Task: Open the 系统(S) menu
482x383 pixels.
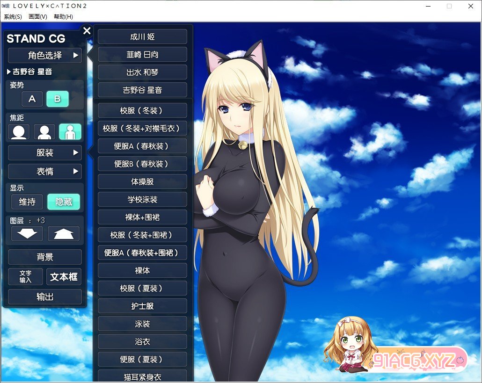Action: 13,17
